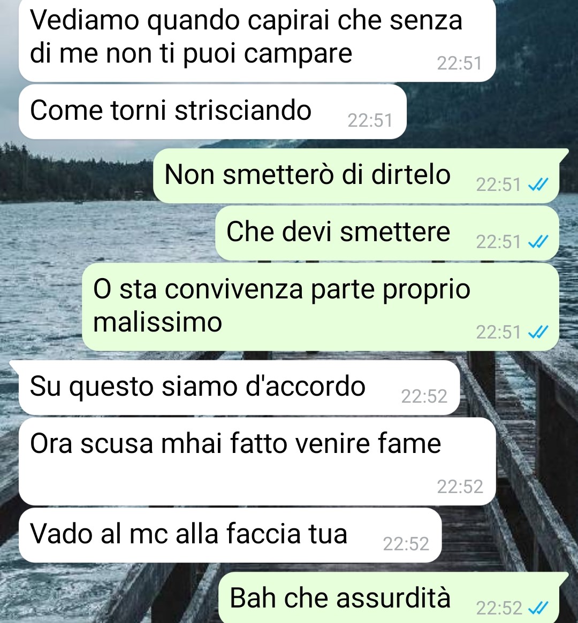Tap the 22:52 timestamp of 'Vado al mc' message
Viewport: 578px width, 623px height.
tap(406, 544)
